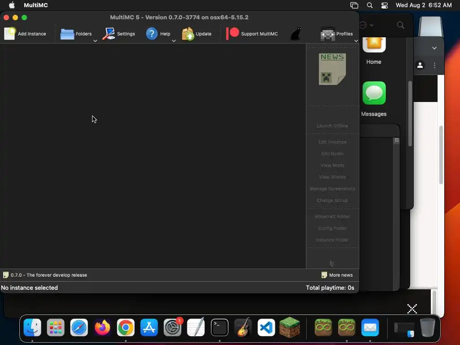Expand the side panel overflow chevron
Image resolution: width=460 pixels, height=345 pixels.
click(332, 264)
